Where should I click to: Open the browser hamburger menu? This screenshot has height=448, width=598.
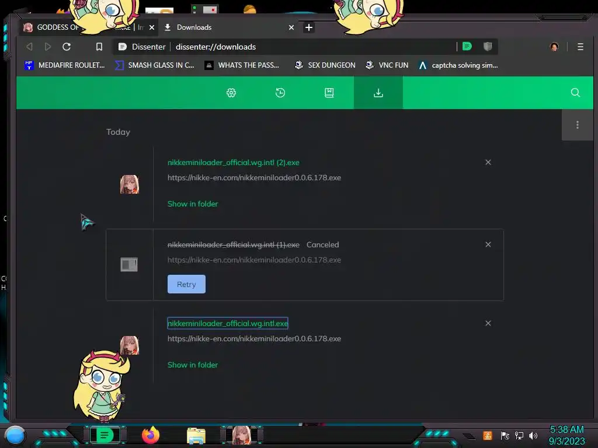coord(580,47)
